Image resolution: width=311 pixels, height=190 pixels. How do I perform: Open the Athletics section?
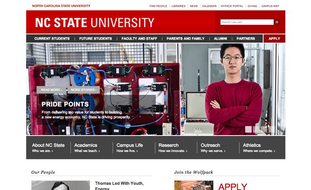252,145
